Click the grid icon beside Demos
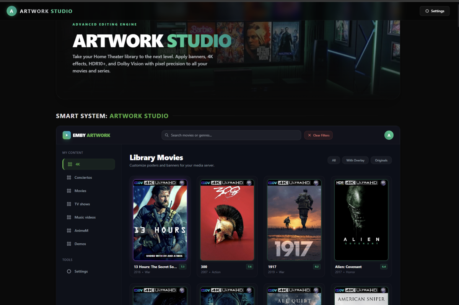This screenshot has width=459, height=305. point(69,244)
